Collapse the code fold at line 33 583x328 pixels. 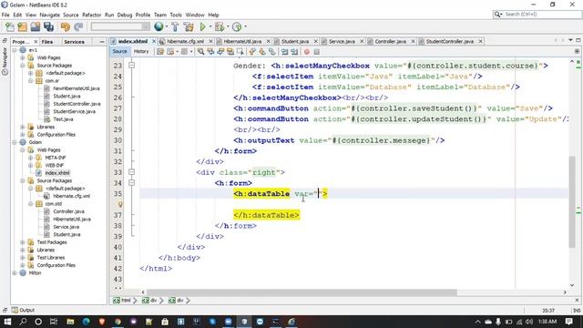coord(131,172)
